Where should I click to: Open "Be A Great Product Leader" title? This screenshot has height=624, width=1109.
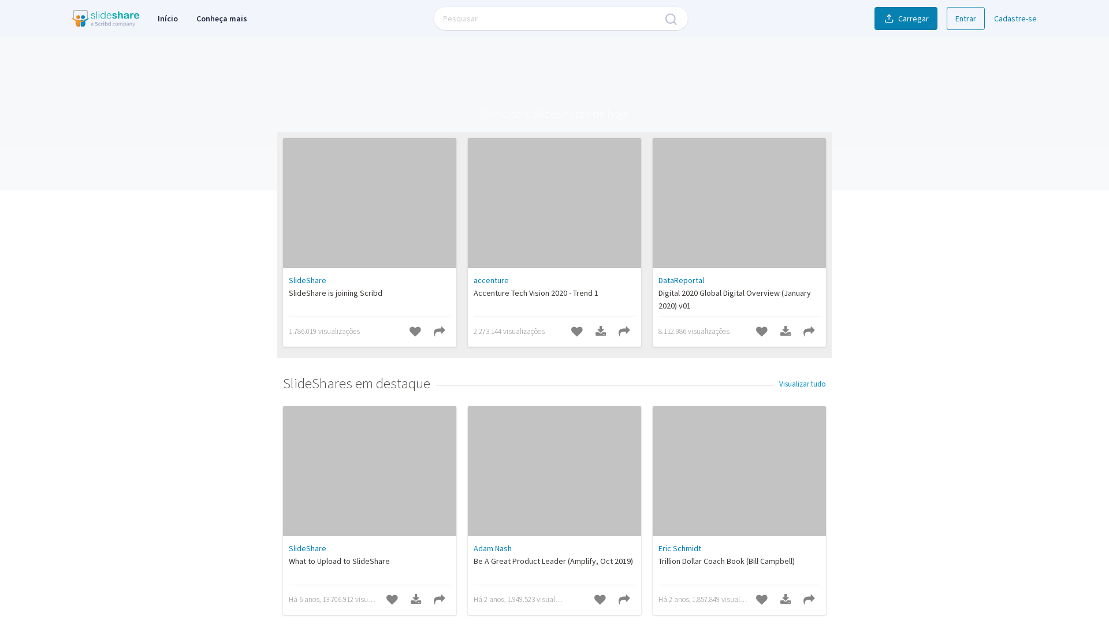pyautogui.click(x=553, y=561)
